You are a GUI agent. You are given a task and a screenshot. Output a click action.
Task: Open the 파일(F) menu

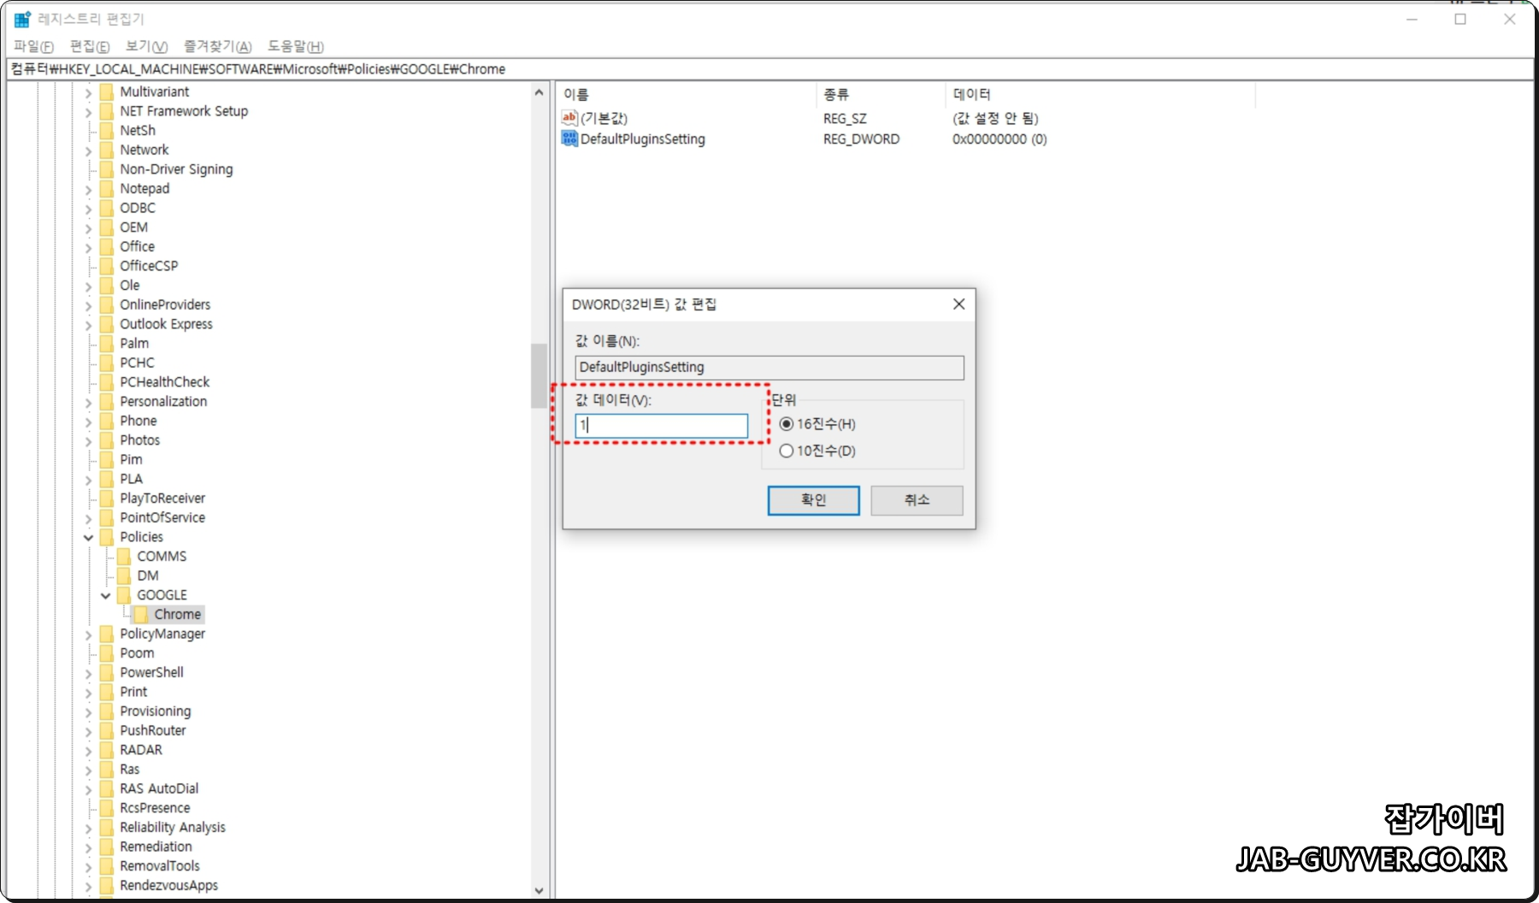33,46
